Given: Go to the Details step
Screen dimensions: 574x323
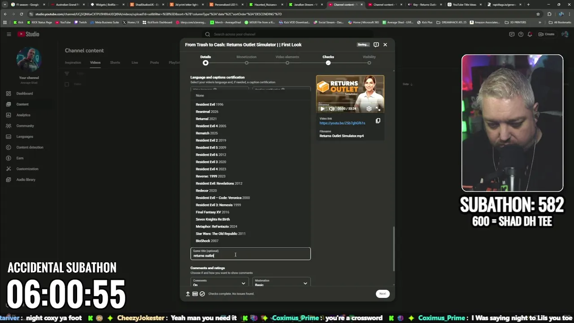Looking at the screenshot, I should click(x=205, y=60).
